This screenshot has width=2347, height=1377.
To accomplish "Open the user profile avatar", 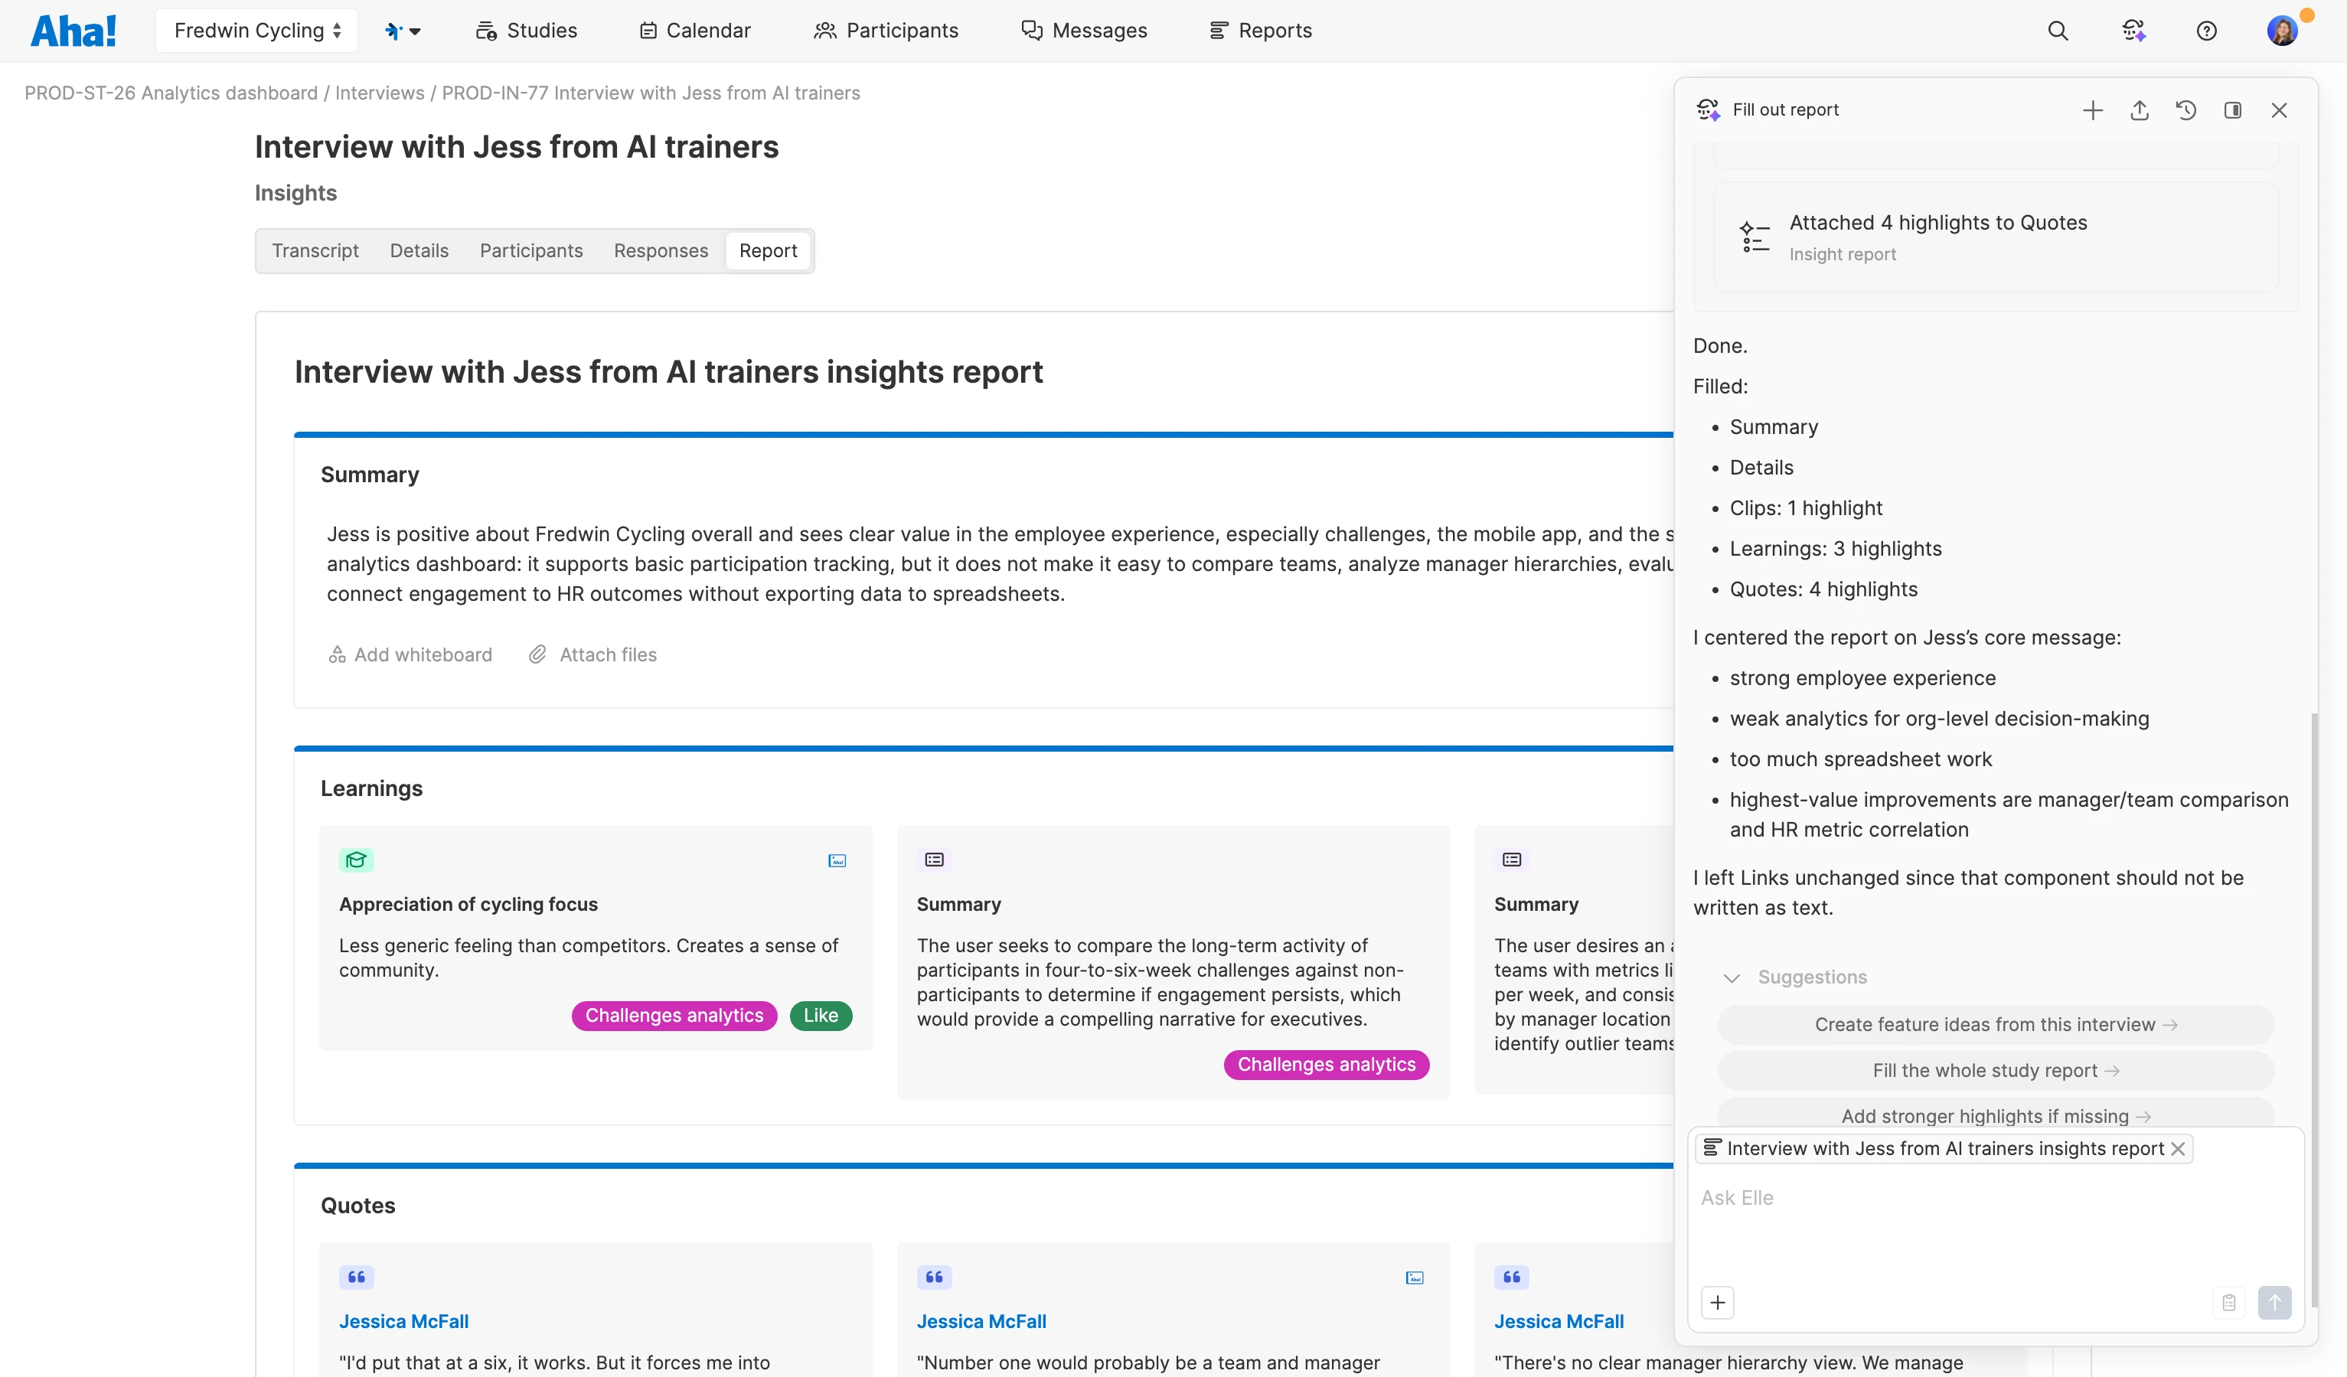I will pyautogui.click(x=2281, y=31).
